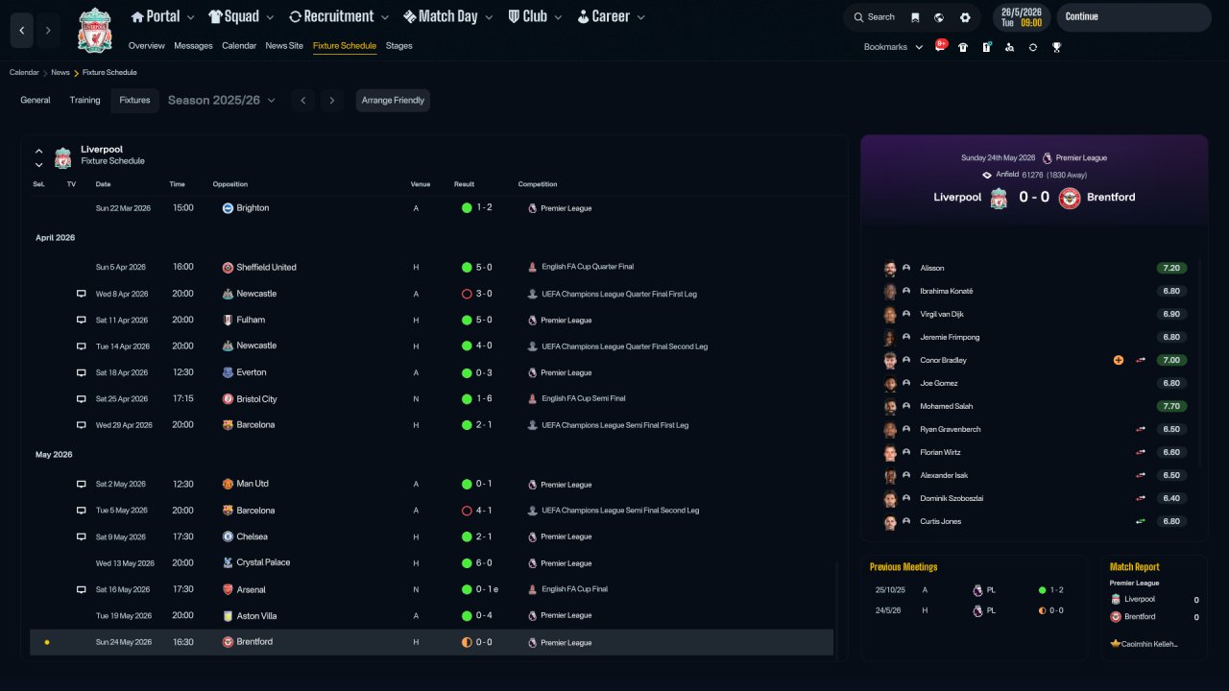Click the date and time display 26/5/2026

[1021, 17]
